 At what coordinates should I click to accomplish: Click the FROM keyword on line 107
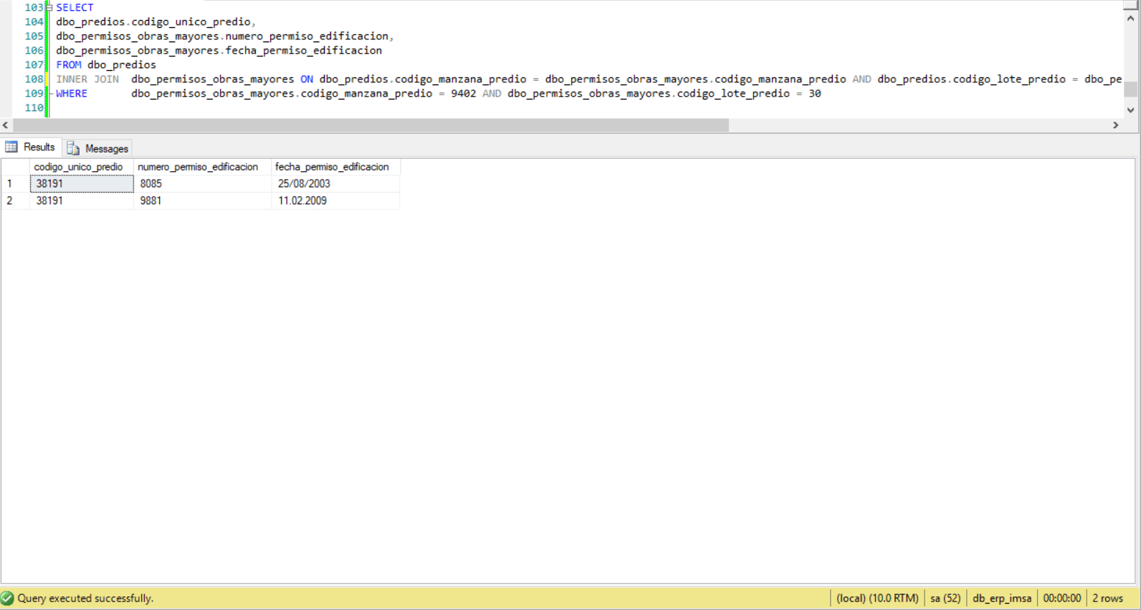pyautogui.click(x=69, y=64)
